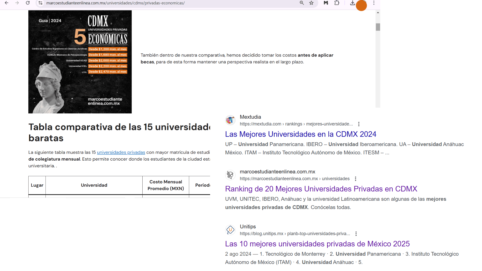Screen dimensions: 482x271
Task: Click the marcoestudianteenlinea site favicon
Action: [x=230, y=175]
